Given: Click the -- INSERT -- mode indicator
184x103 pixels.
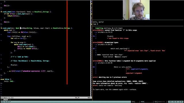Looking at the screenshot, I should (6, 100).
